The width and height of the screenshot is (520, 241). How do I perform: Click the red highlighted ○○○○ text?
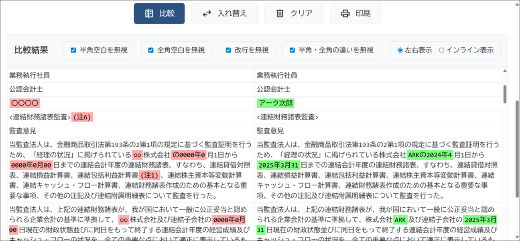click(25, 103)
